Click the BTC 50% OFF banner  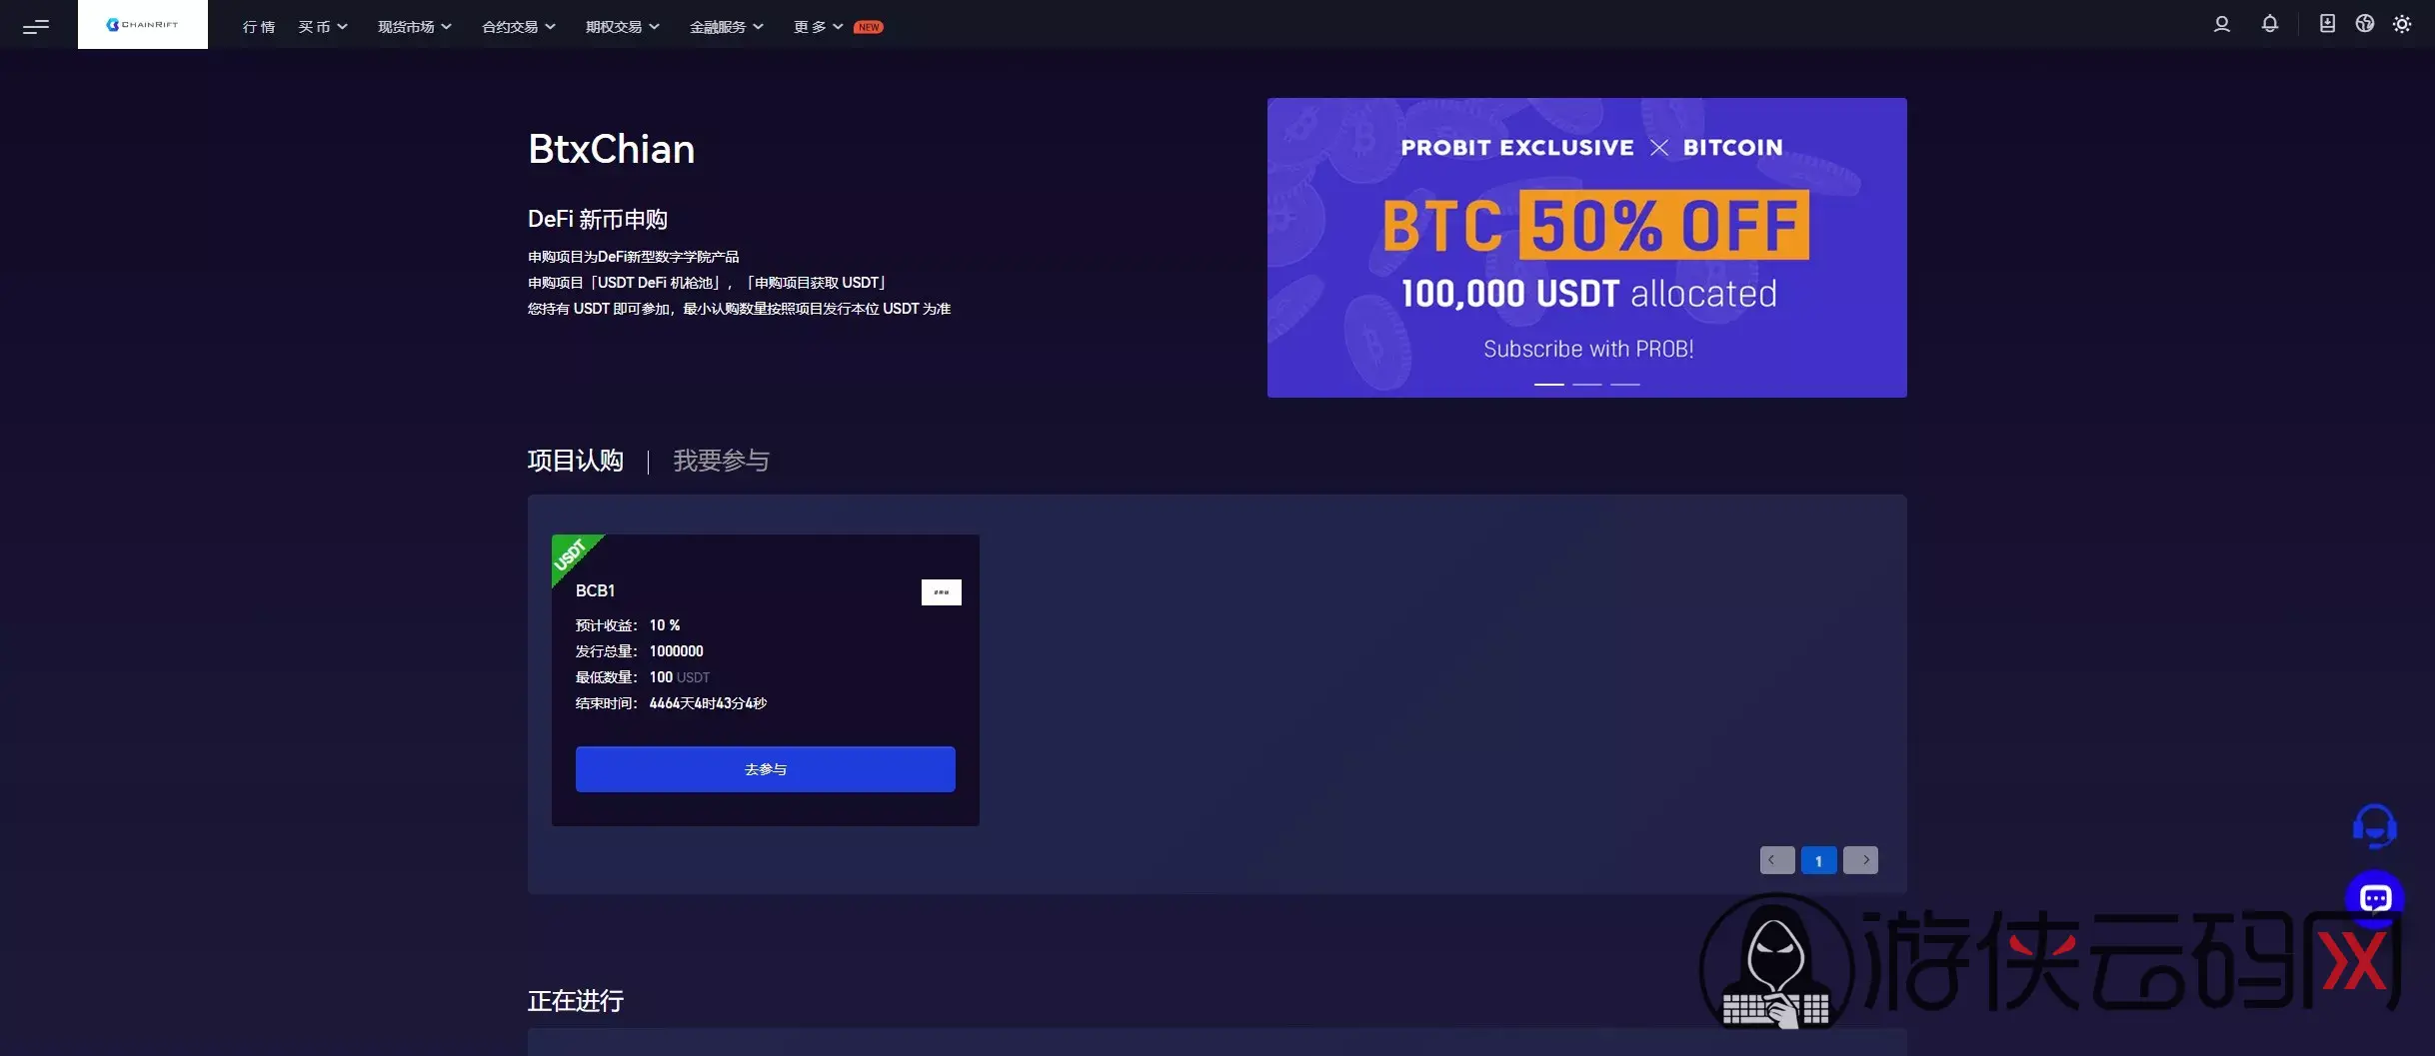pos(1587,248)
